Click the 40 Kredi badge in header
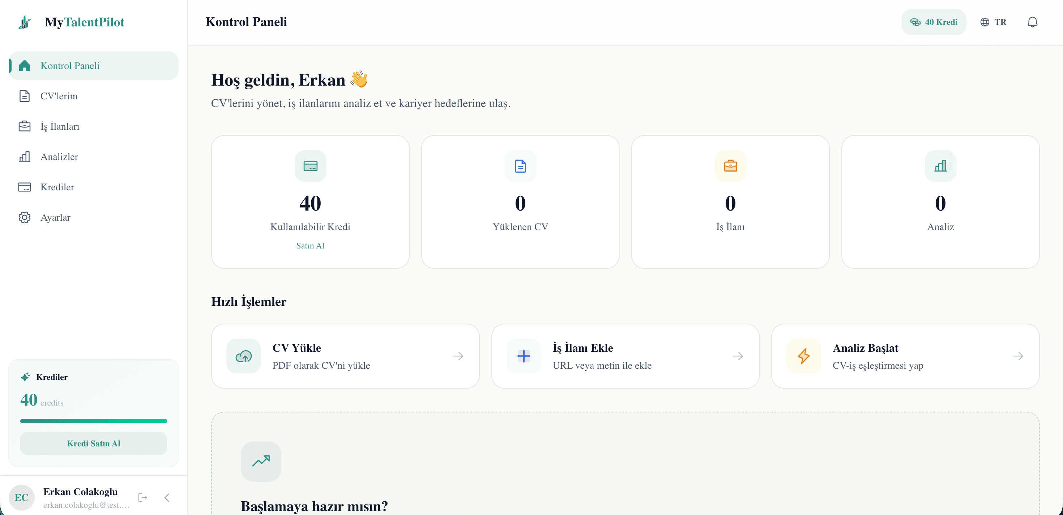The height and width of the screenshot is (515, 1063). pos(934,22)
